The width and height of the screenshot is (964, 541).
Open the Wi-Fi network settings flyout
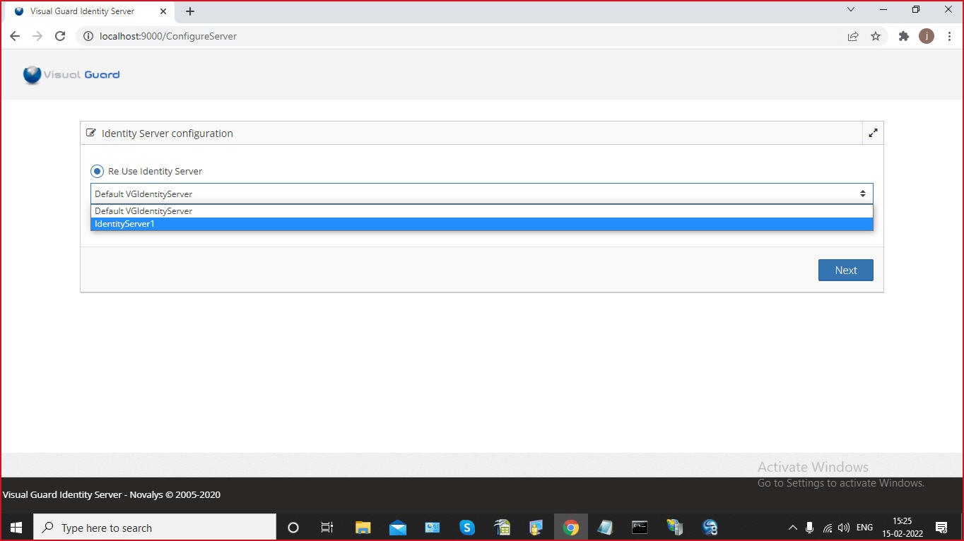pyautogui.click(x=827, y=528)
